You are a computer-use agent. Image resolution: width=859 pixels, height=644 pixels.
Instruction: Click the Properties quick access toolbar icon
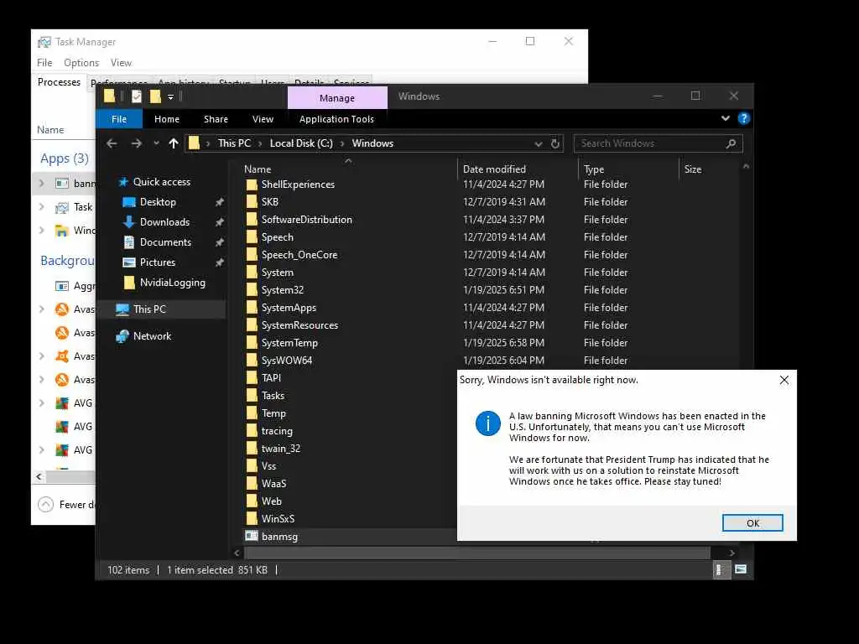coord(137,96)
